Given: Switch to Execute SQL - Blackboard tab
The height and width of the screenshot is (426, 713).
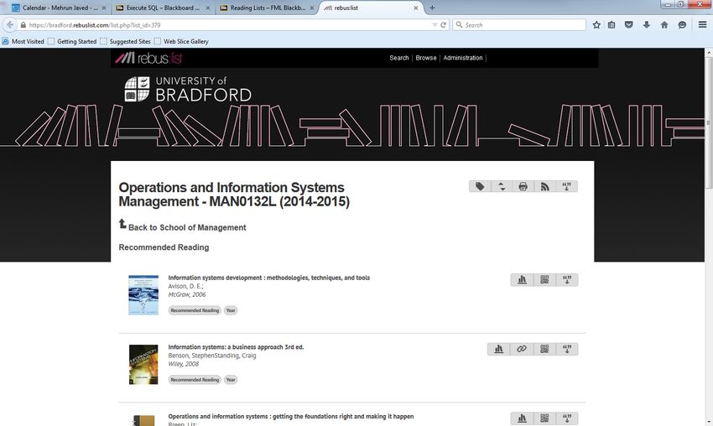Looking at the screenshot, I should (163, 8).
